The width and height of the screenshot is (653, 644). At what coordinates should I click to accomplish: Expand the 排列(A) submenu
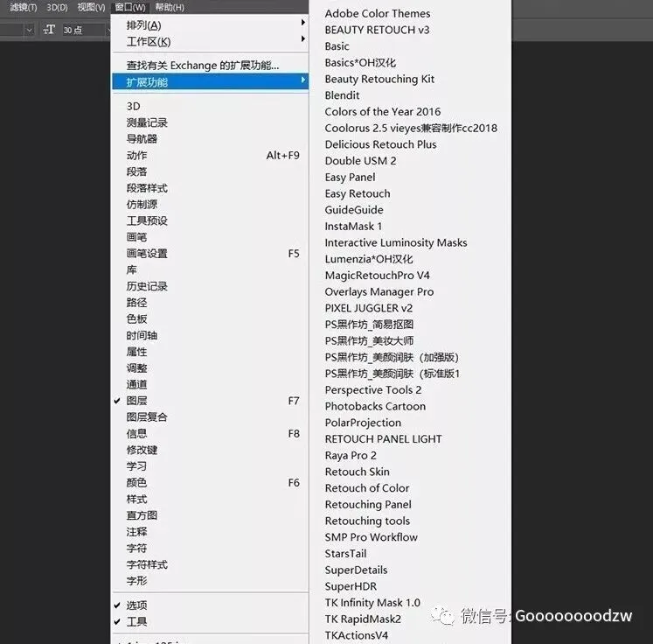coord(211,25)
